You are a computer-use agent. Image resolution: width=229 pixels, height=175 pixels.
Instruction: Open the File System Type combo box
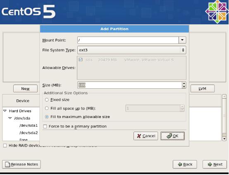tap(131, 50)
